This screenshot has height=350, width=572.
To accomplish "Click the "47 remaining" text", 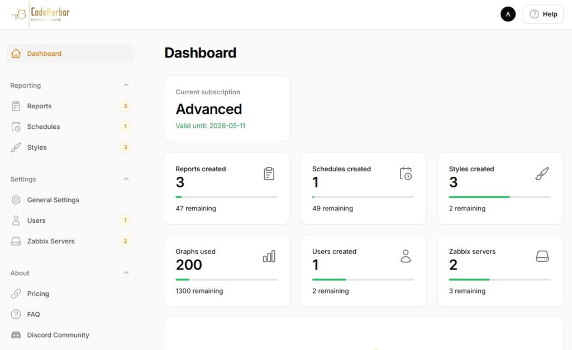I will tap(196, 209).
